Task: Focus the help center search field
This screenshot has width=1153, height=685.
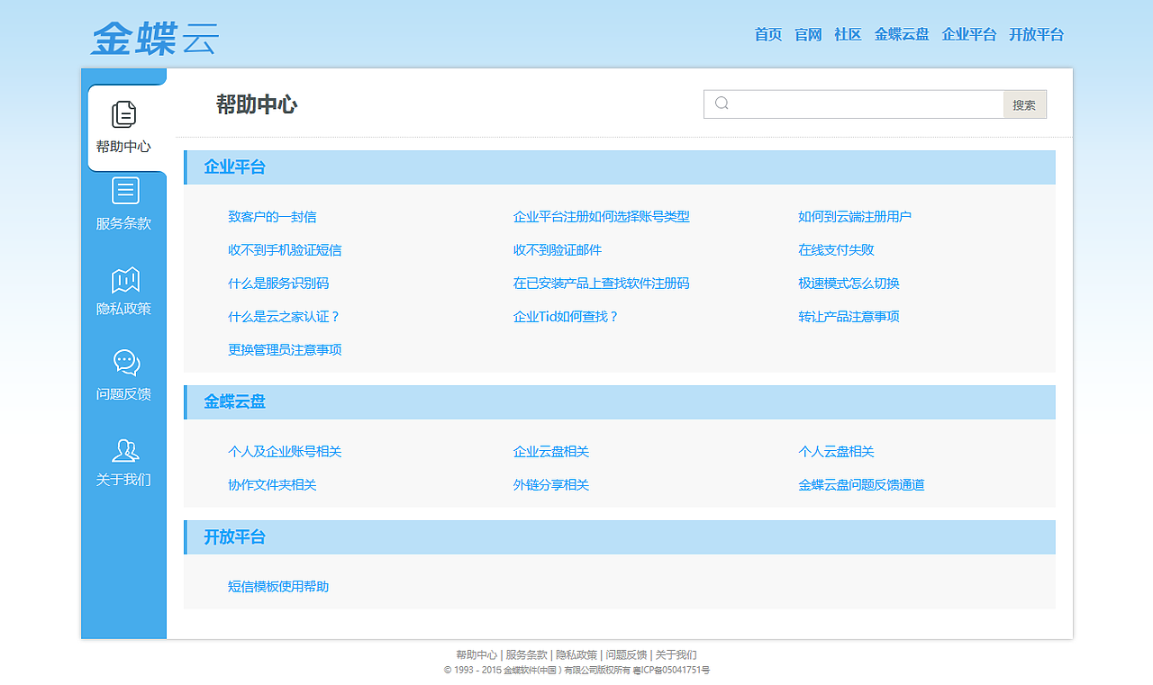Action: click(x=854, y=104)
